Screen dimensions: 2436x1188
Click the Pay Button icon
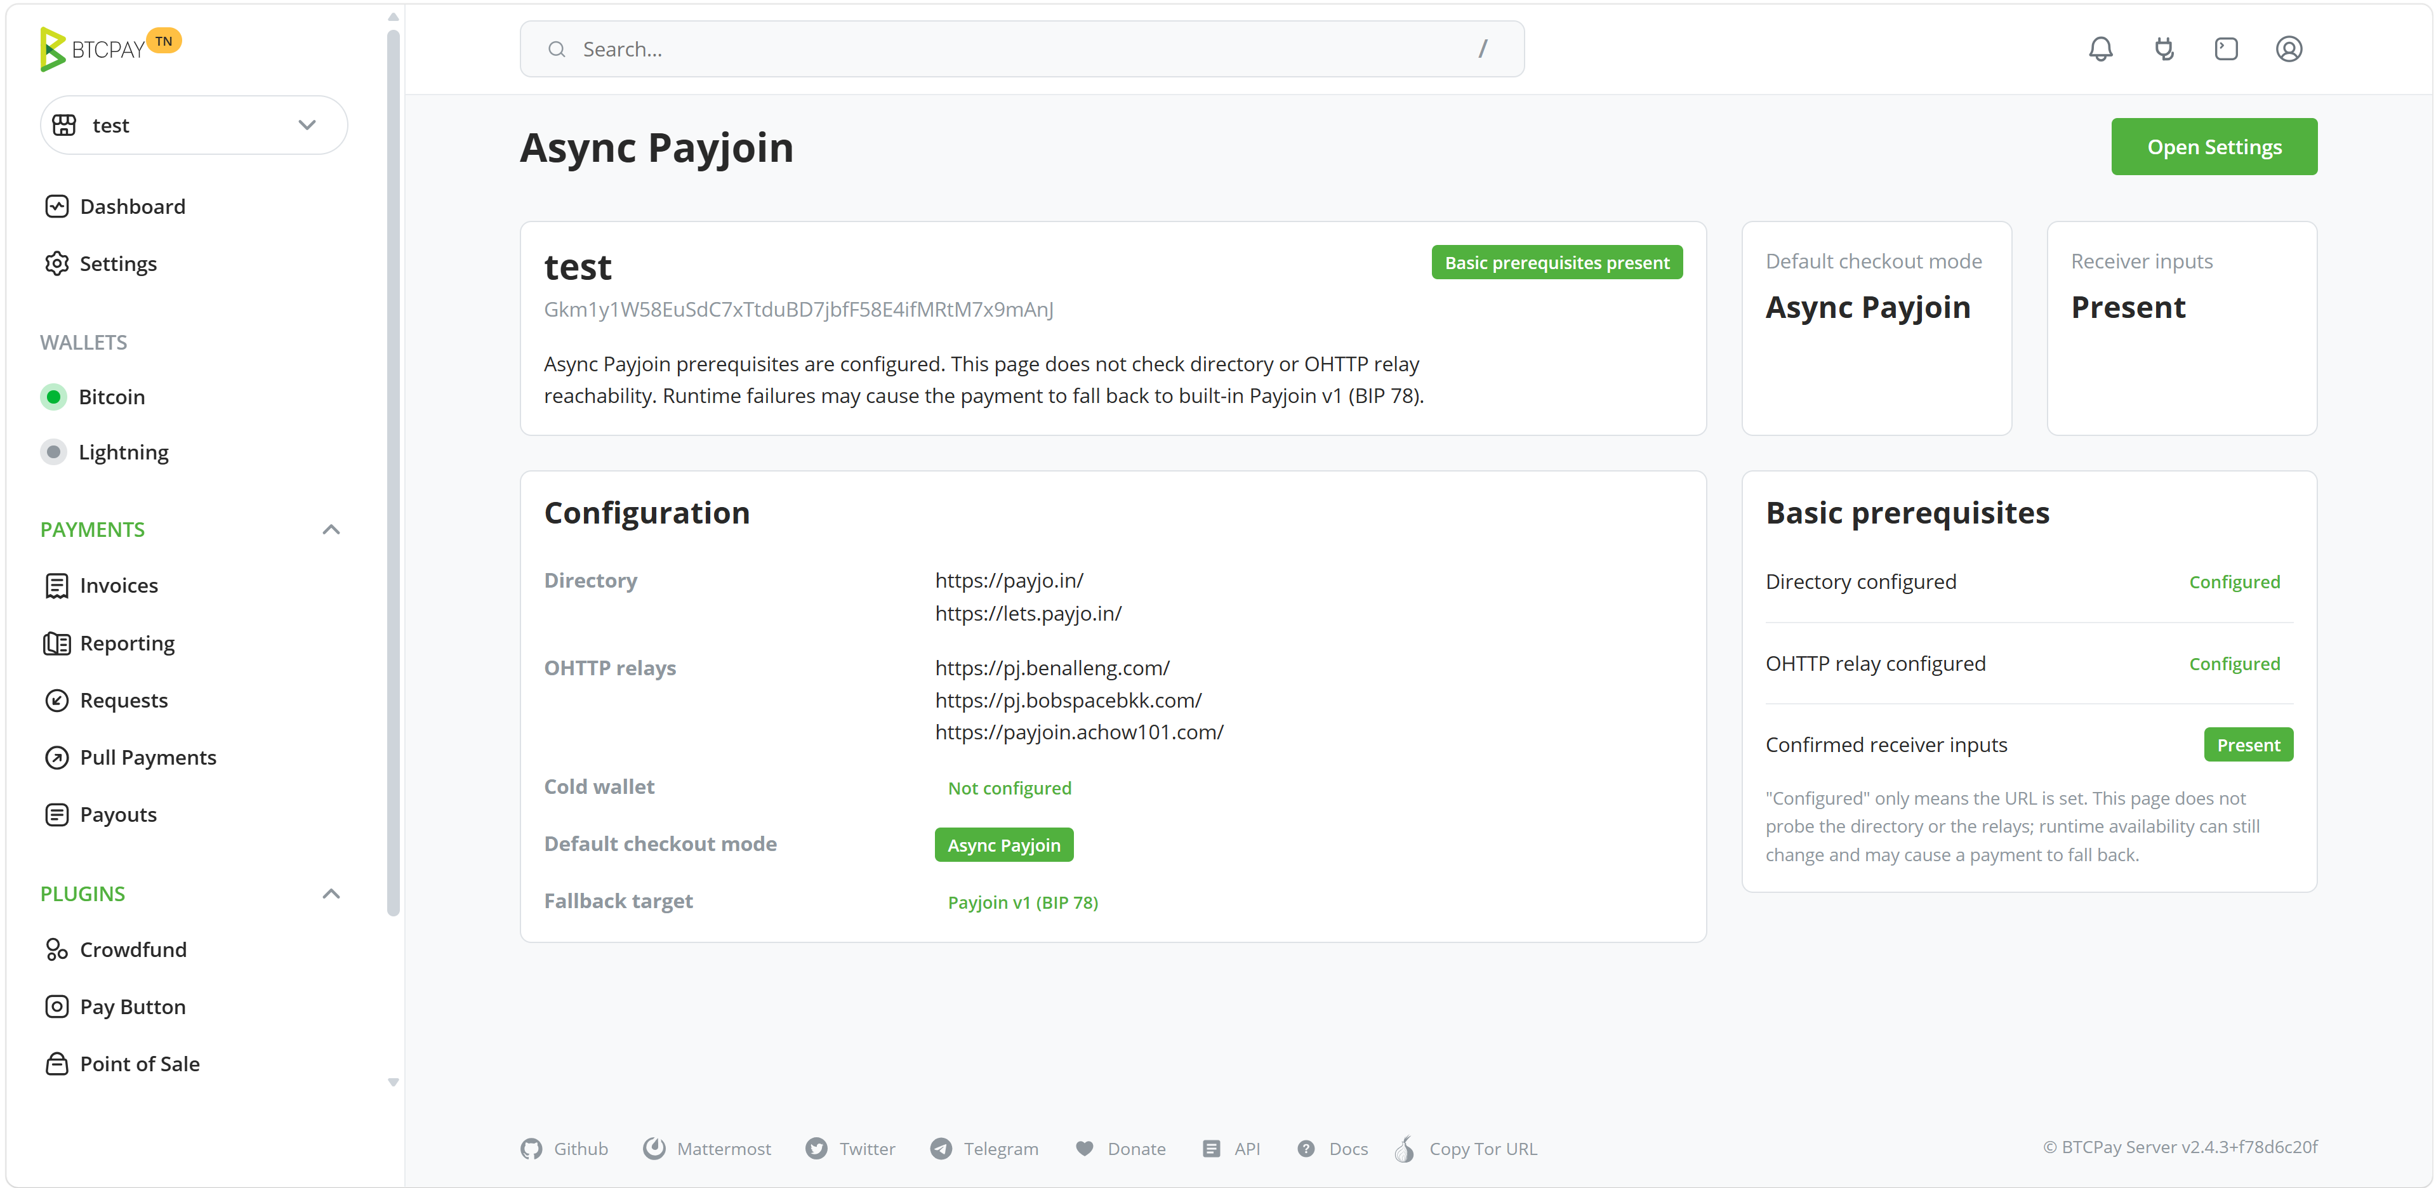coord(56,1006)
